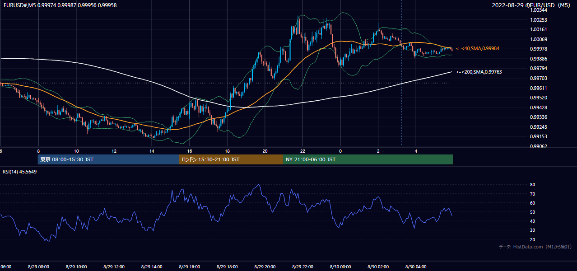Click the 0.99153 price axis label
This screenshot has width=577, height=271.
(x=539, y=136)
